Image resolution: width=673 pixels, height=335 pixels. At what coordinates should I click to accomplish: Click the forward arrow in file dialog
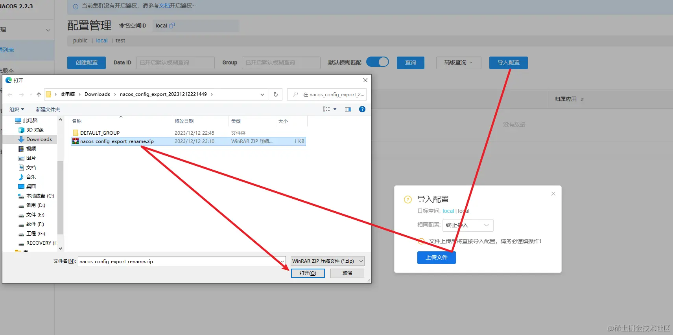[22, 95]
